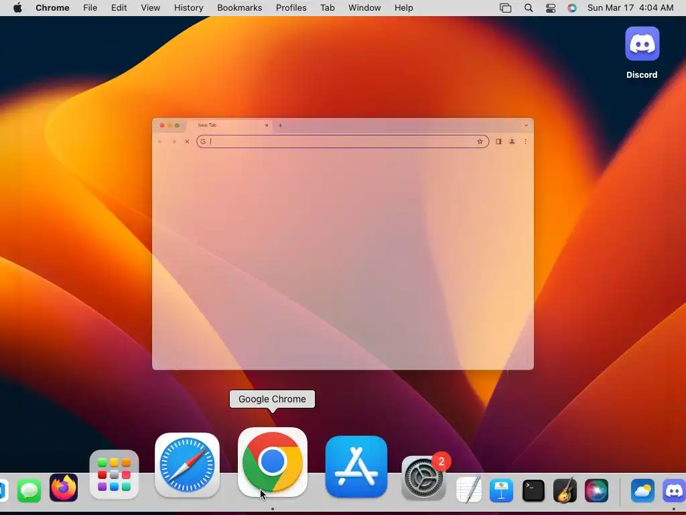Open the Edit menu
686x515 pixels.
click(x=119, y=8)
